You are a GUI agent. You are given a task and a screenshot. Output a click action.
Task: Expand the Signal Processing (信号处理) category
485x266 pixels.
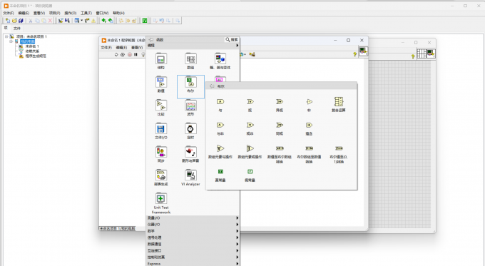pos(193,237)
